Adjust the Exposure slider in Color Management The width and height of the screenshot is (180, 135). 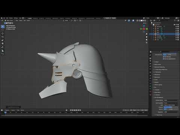coord(171,107)
